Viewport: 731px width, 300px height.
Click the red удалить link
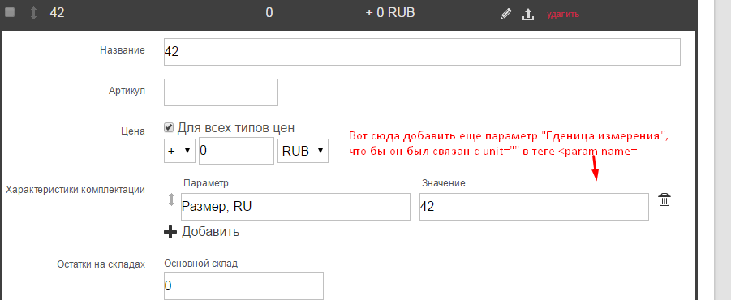coord(563,14)
